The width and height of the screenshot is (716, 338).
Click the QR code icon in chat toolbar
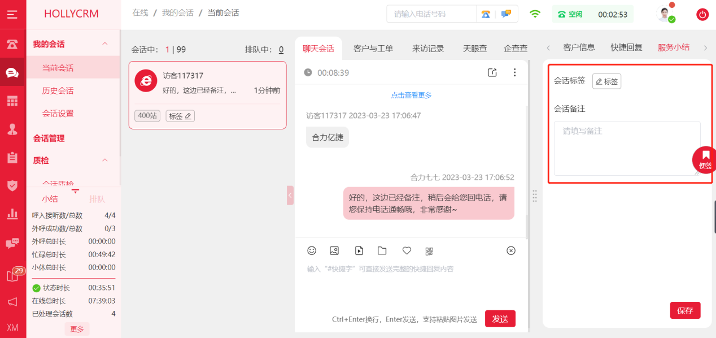coord(429,251)
